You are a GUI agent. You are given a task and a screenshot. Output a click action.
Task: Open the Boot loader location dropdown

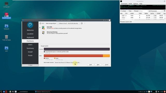[x=68, y=63]
